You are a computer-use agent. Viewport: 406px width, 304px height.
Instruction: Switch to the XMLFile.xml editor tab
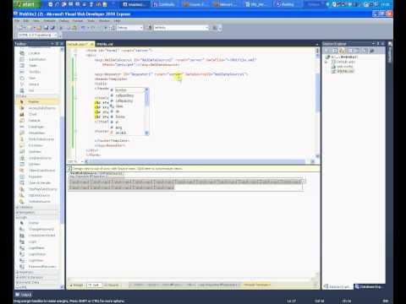[105, 44]
